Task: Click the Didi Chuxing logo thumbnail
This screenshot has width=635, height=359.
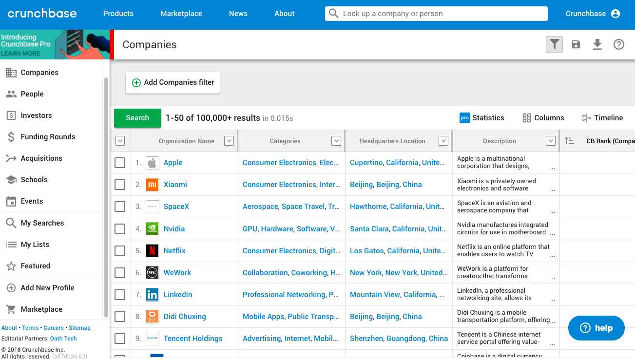Action: point(153,317)
